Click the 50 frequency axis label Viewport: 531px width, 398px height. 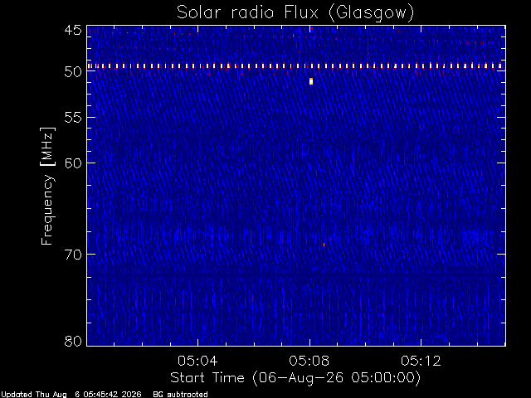pyautogui.click(x=74, y=71)
